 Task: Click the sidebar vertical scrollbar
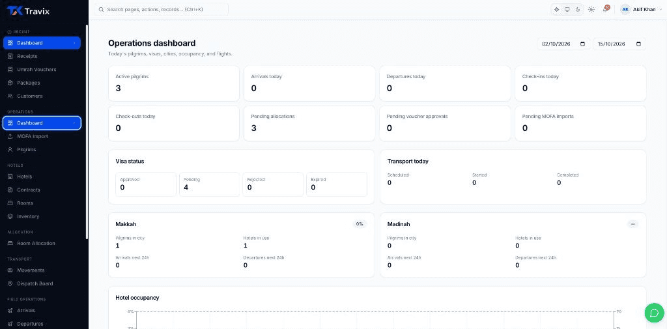tap(87, 132)
